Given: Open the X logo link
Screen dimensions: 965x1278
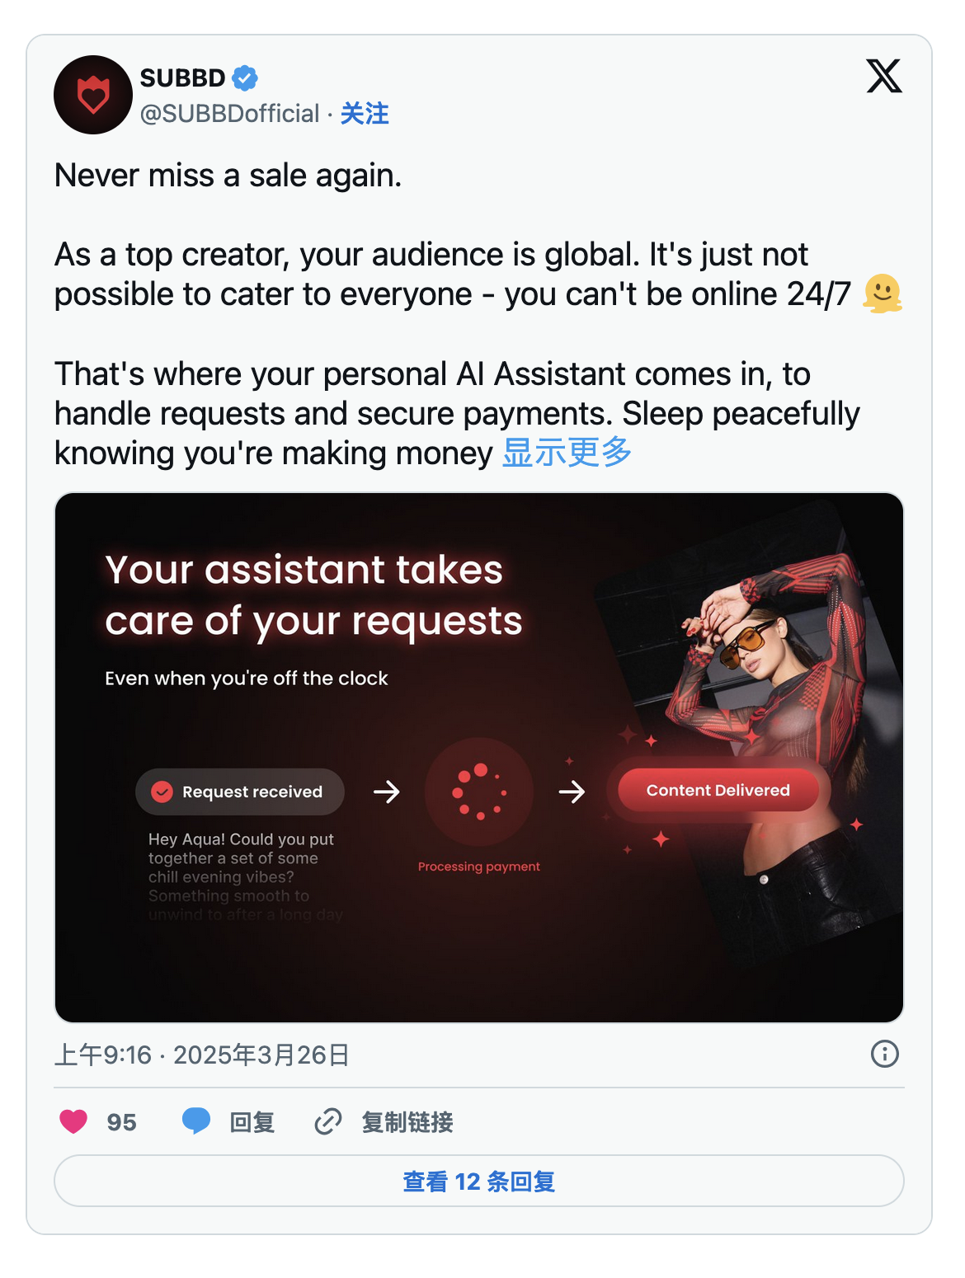Looking at the screenshot, I should [884, 76].
